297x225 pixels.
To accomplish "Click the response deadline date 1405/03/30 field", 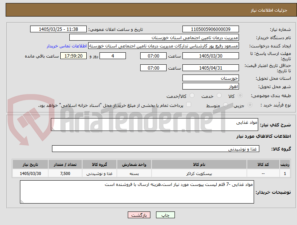I will [210, 56].
